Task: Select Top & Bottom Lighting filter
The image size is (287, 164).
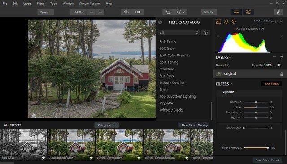Action: point(178,96)
